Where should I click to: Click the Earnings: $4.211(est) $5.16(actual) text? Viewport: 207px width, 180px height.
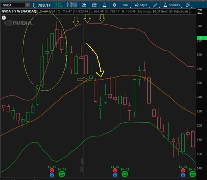(x=163, y=11)
